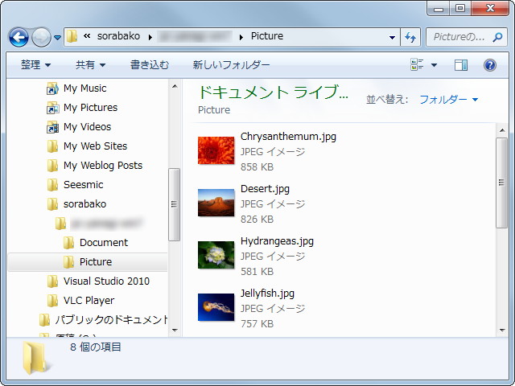This screenshot has width=515, height=386.
Task: Click navigation pane scroll up arrow
Action: [175, 86]
